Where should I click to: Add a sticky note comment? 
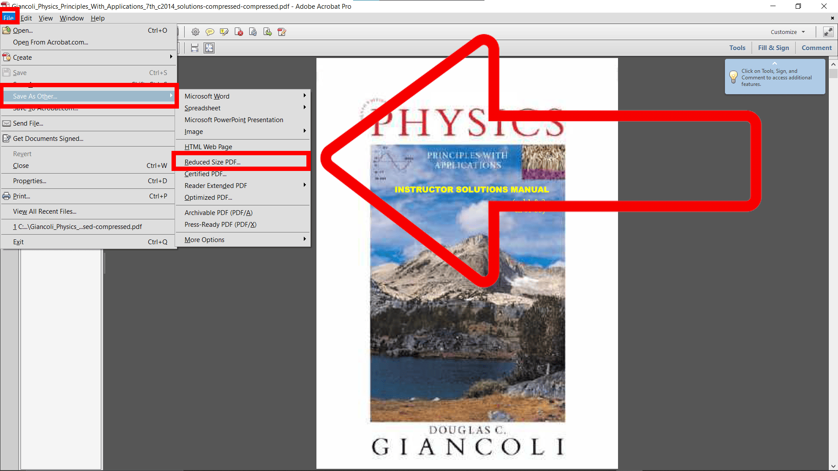pyautogui.click(x=210, y=31)
